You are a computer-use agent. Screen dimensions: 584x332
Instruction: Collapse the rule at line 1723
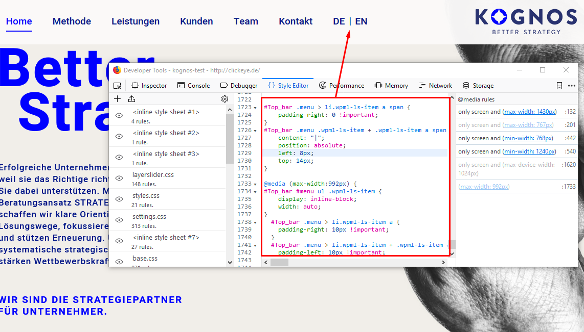coord(256,107)
